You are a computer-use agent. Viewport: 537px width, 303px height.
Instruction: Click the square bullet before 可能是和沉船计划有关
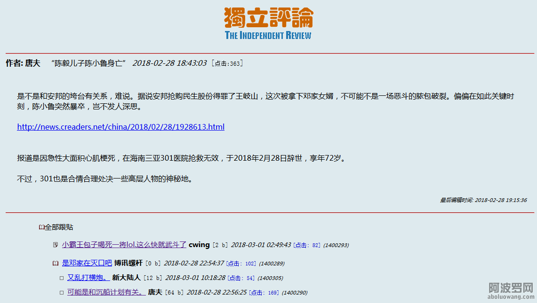tap(61, 293)
